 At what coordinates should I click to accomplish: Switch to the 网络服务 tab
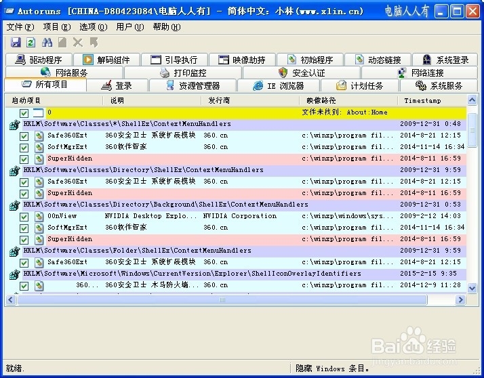tap(64, 72)
